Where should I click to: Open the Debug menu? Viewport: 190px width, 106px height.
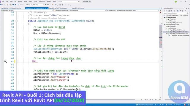(30, 1)
